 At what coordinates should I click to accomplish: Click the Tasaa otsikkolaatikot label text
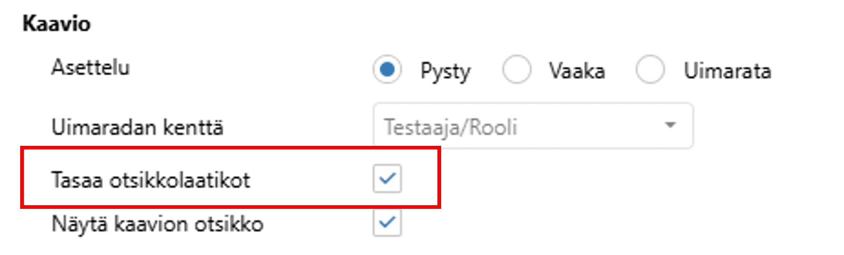(x=150, y=180)
